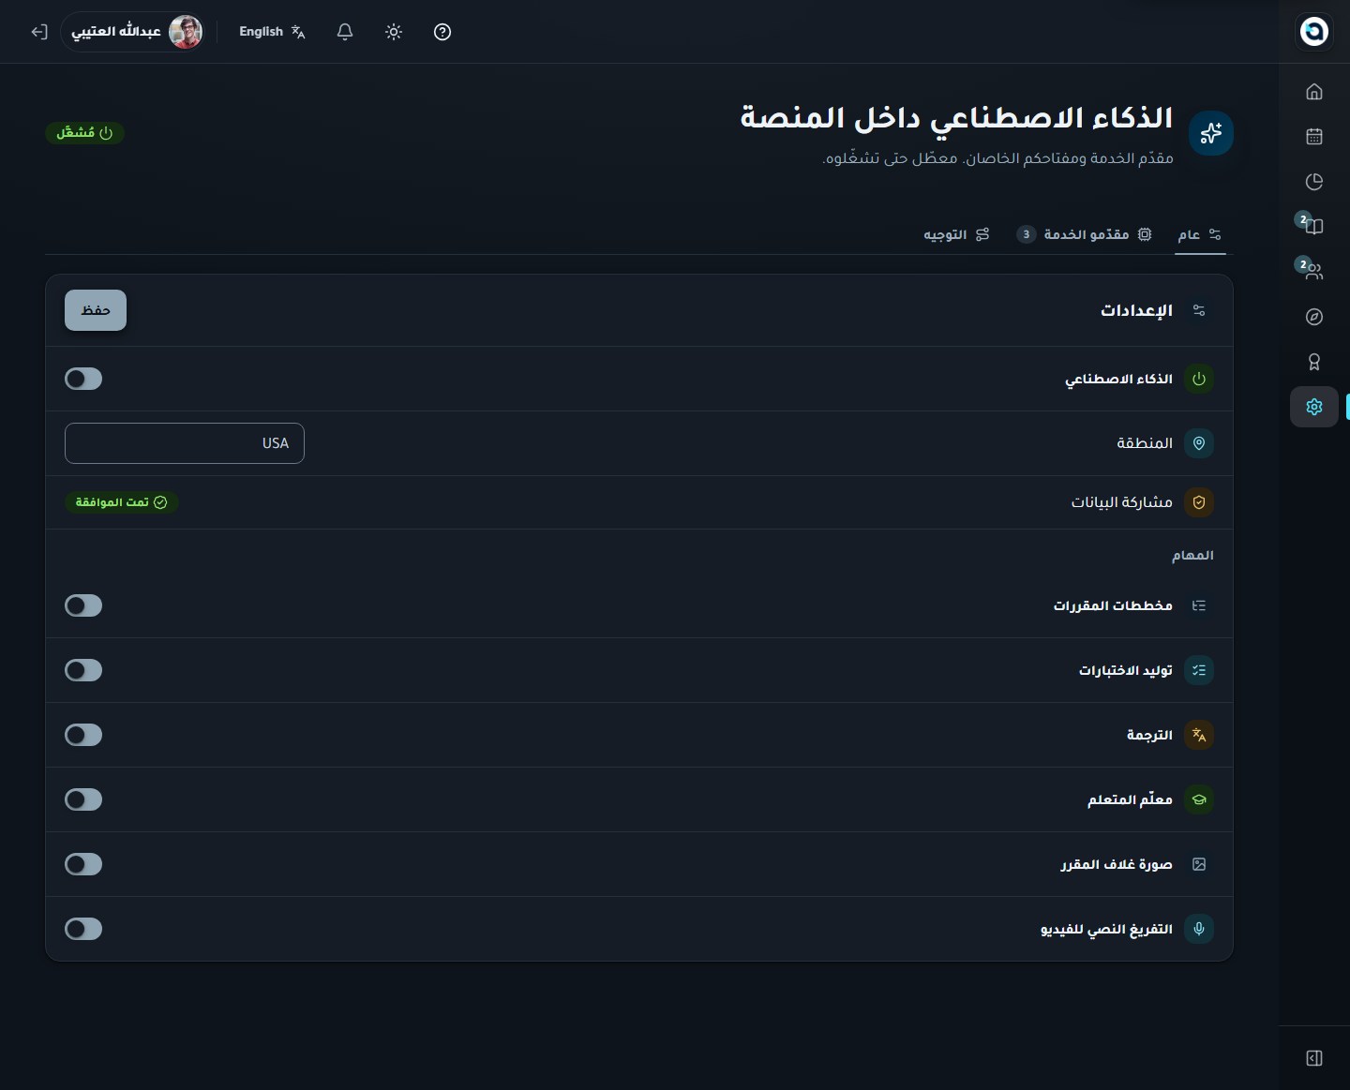This screenshot has height=1090, width=1350.
Task: Open the award badge sidebar icon
Action: tap(1314, 362)
